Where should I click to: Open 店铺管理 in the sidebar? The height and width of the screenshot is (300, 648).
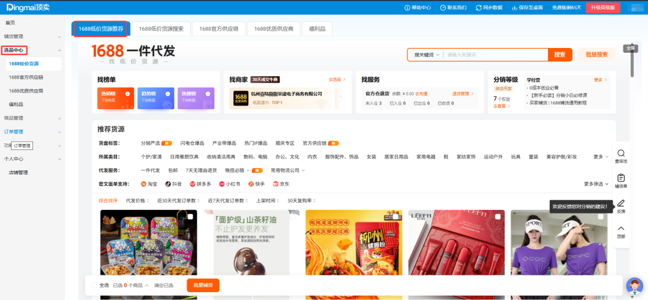click(x=19, y=172)
